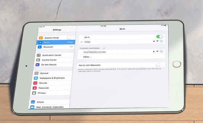This screenshot has width=203, height=123.
Task: Open info for the available network
Action: 161,51
